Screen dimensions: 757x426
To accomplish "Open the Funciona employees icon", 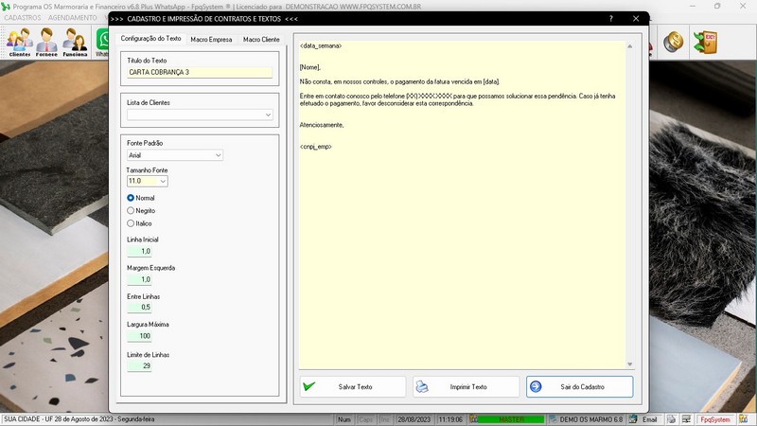I will [x=76, y=43].
